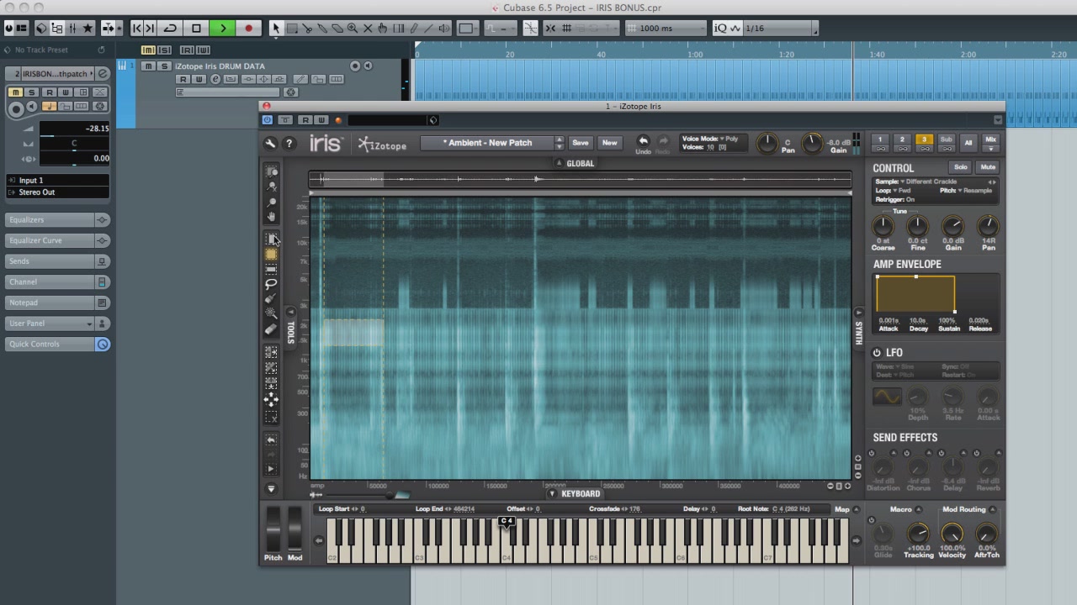Select the Cubase Split scissors tool
This screenshot has width=1077, height=605.
307,29
